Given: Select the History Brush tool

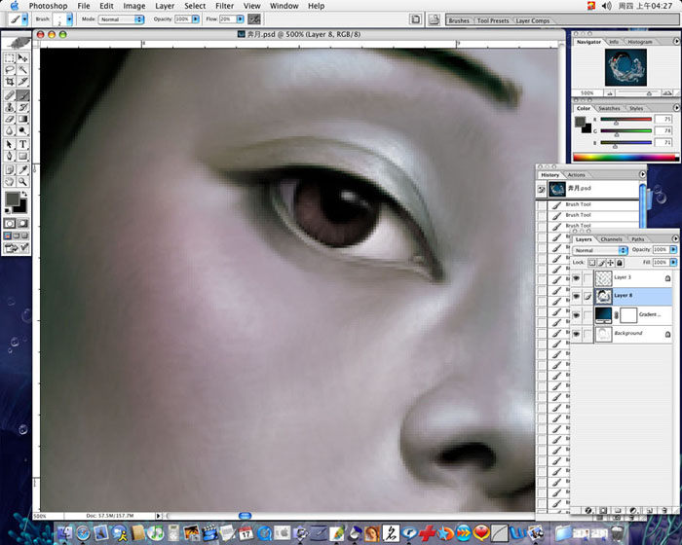Looking at the screenshot, I should pyautogui.click(x=22, y=107).
